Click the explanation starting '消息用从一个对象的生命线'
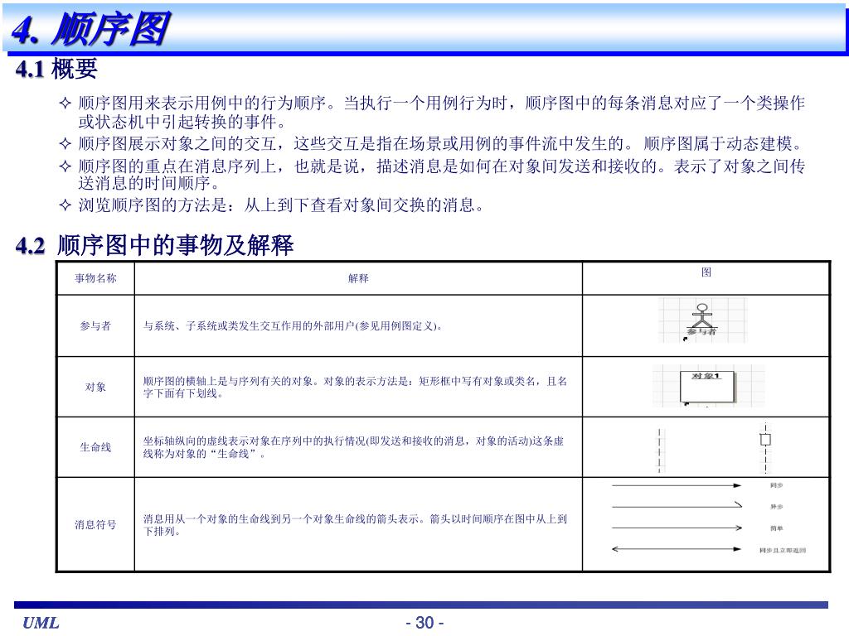 coord(355,524)
